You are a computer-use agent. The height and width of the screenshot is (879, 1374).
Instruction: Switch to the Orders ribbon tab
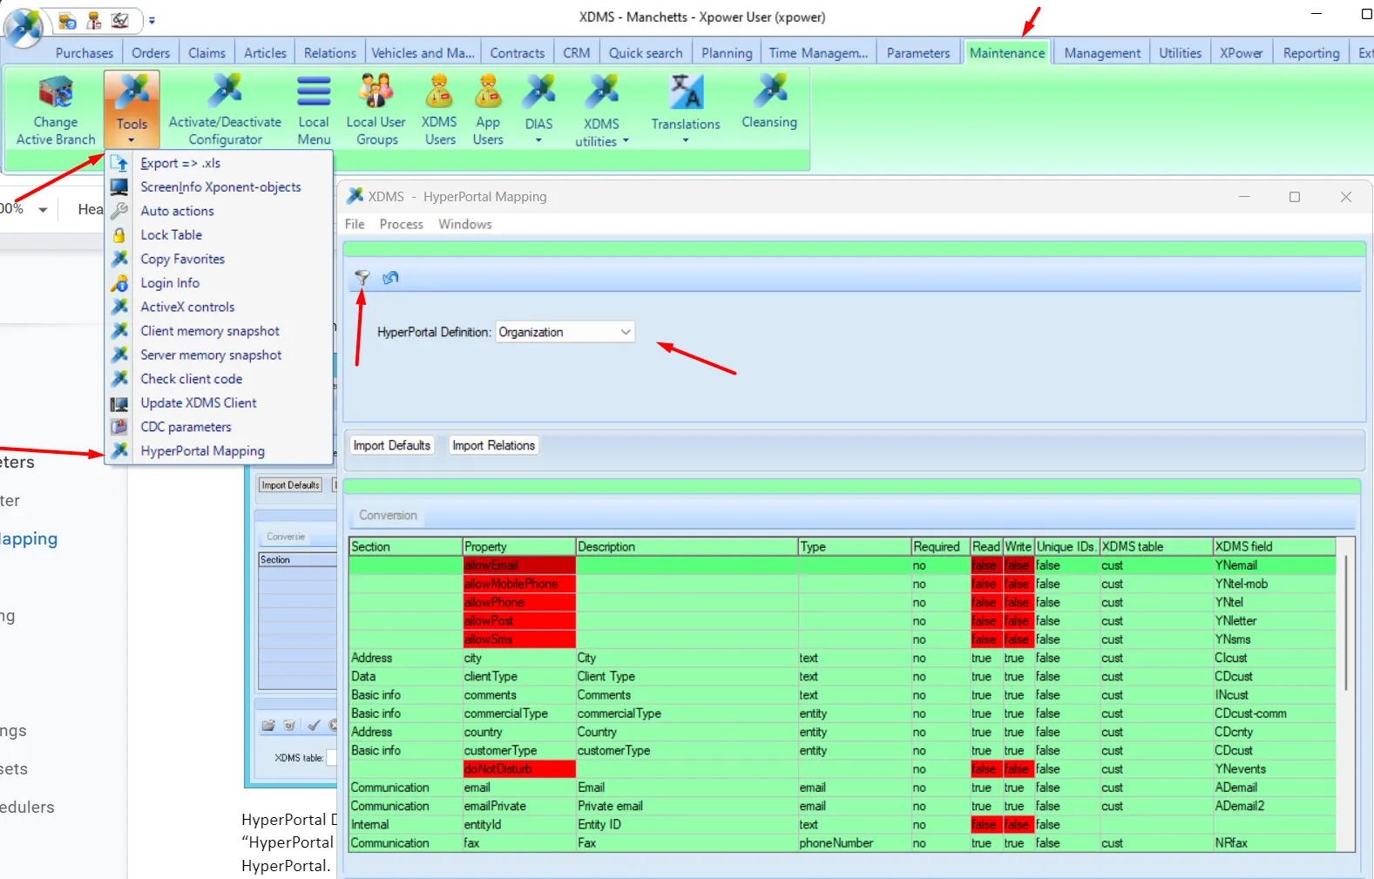tap(151, 53)
